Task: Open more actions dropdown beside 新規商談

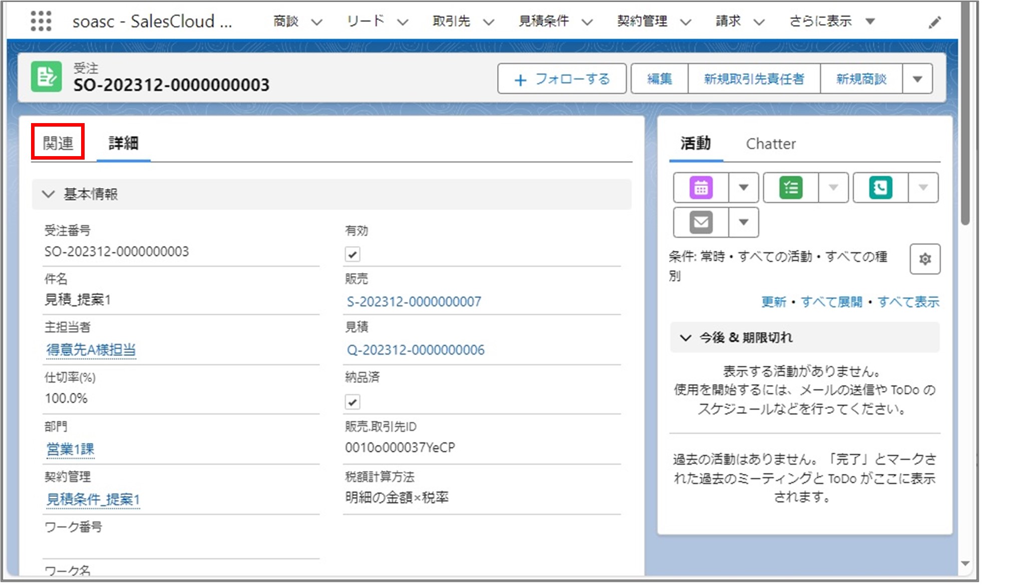Action: 917,79
